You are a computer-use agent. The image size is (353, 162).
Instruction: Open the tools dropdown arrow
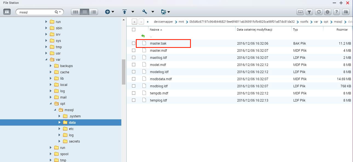153,12
